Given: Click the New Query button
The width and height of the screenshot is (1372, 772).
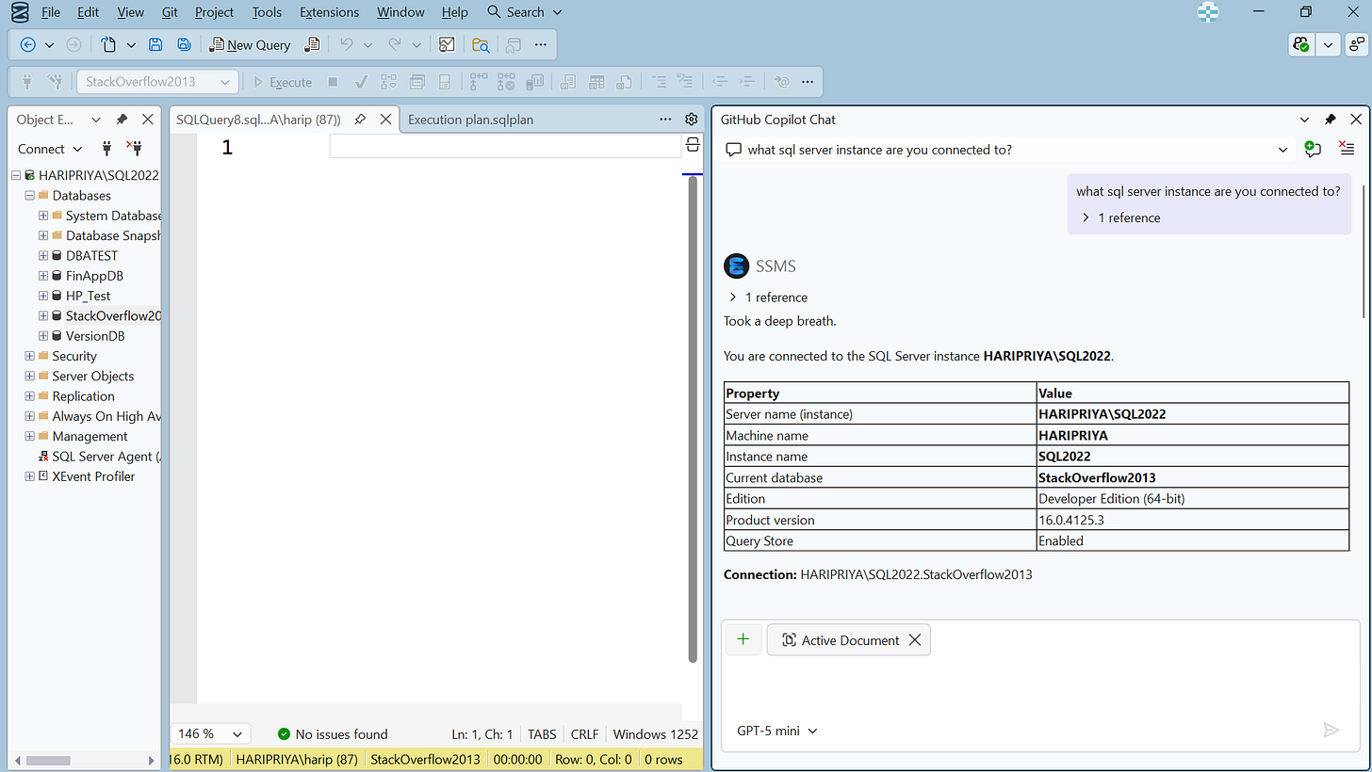Looking at the screenshot, I should pyautogui.click(x=250, y=44).
